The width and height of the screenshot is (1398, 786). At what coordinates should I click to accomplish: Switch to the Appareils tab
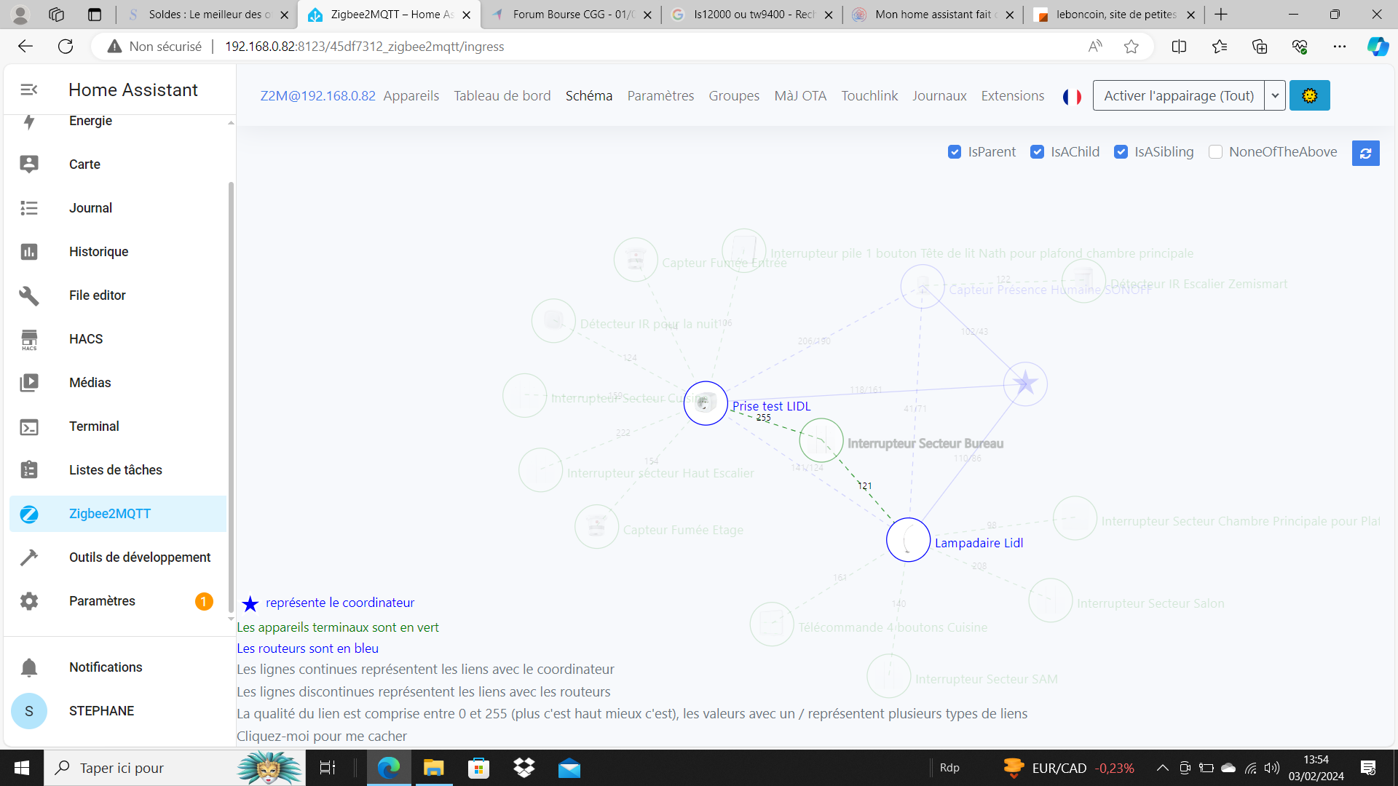pos(411,96)
